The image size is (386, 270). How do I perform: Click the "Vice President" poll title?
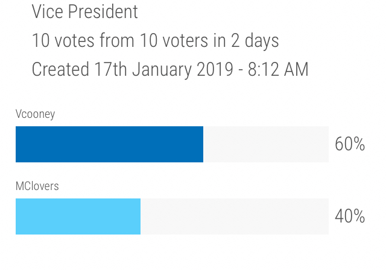(x=84, y=11)
